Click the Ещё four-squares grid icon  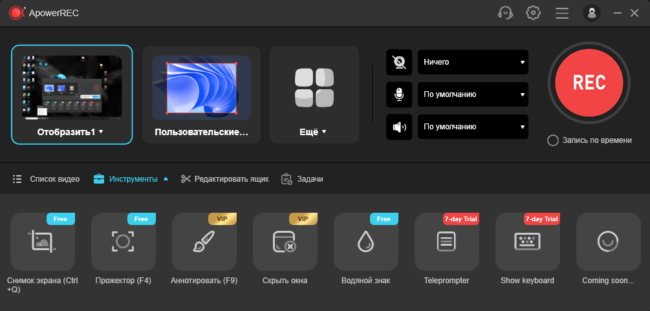click(x=314, y=87)
